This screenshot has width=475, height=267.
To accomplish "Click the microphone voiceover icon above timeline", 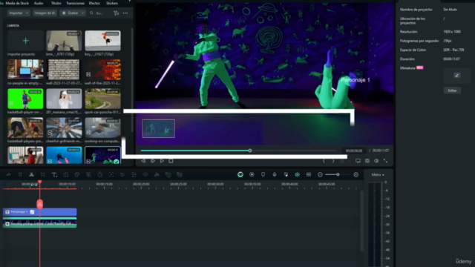I will (x=275, y=174).
